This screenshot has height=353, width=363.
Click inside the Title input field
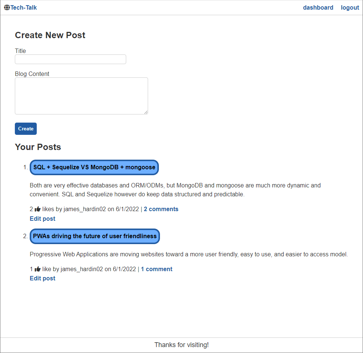point(70,59)
